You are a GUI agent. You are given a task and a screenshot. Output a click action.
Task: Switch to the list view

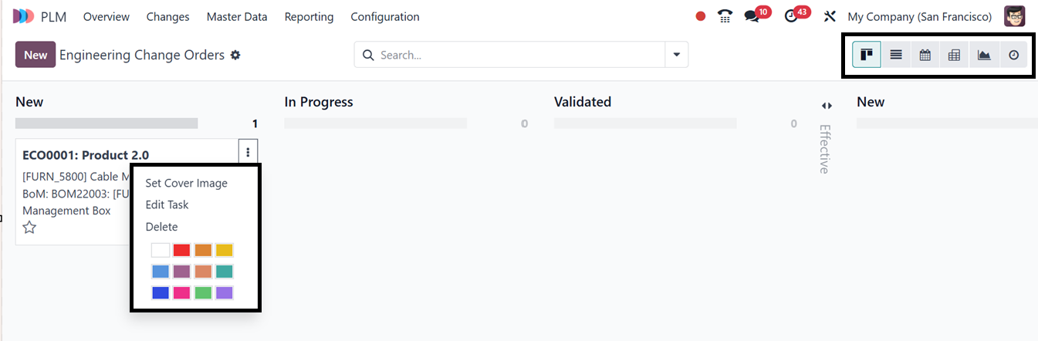896,55
